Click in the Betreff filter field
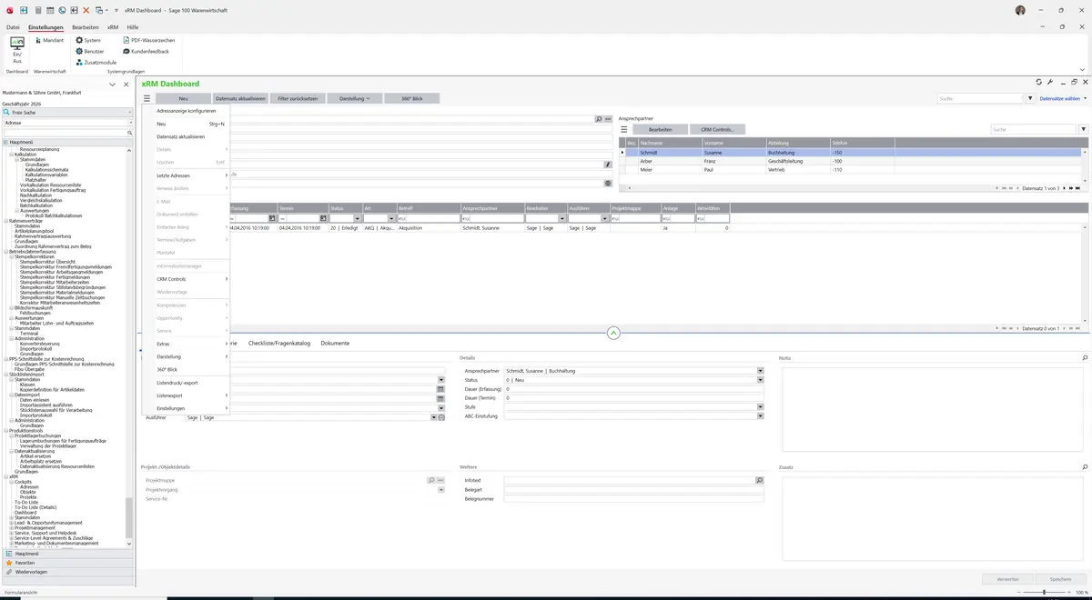 (429, 218)
